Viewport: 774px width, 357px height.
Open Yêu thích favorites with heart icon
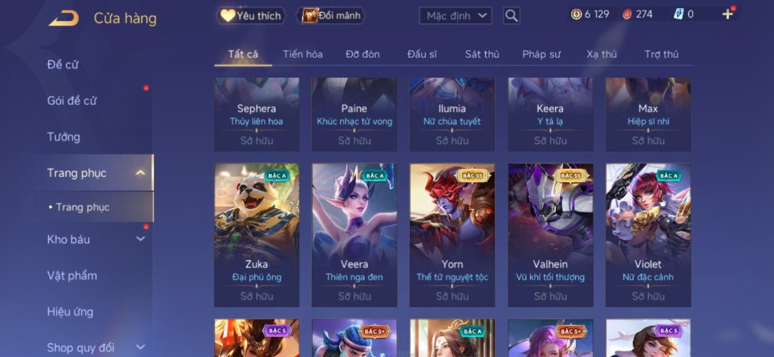251,16
